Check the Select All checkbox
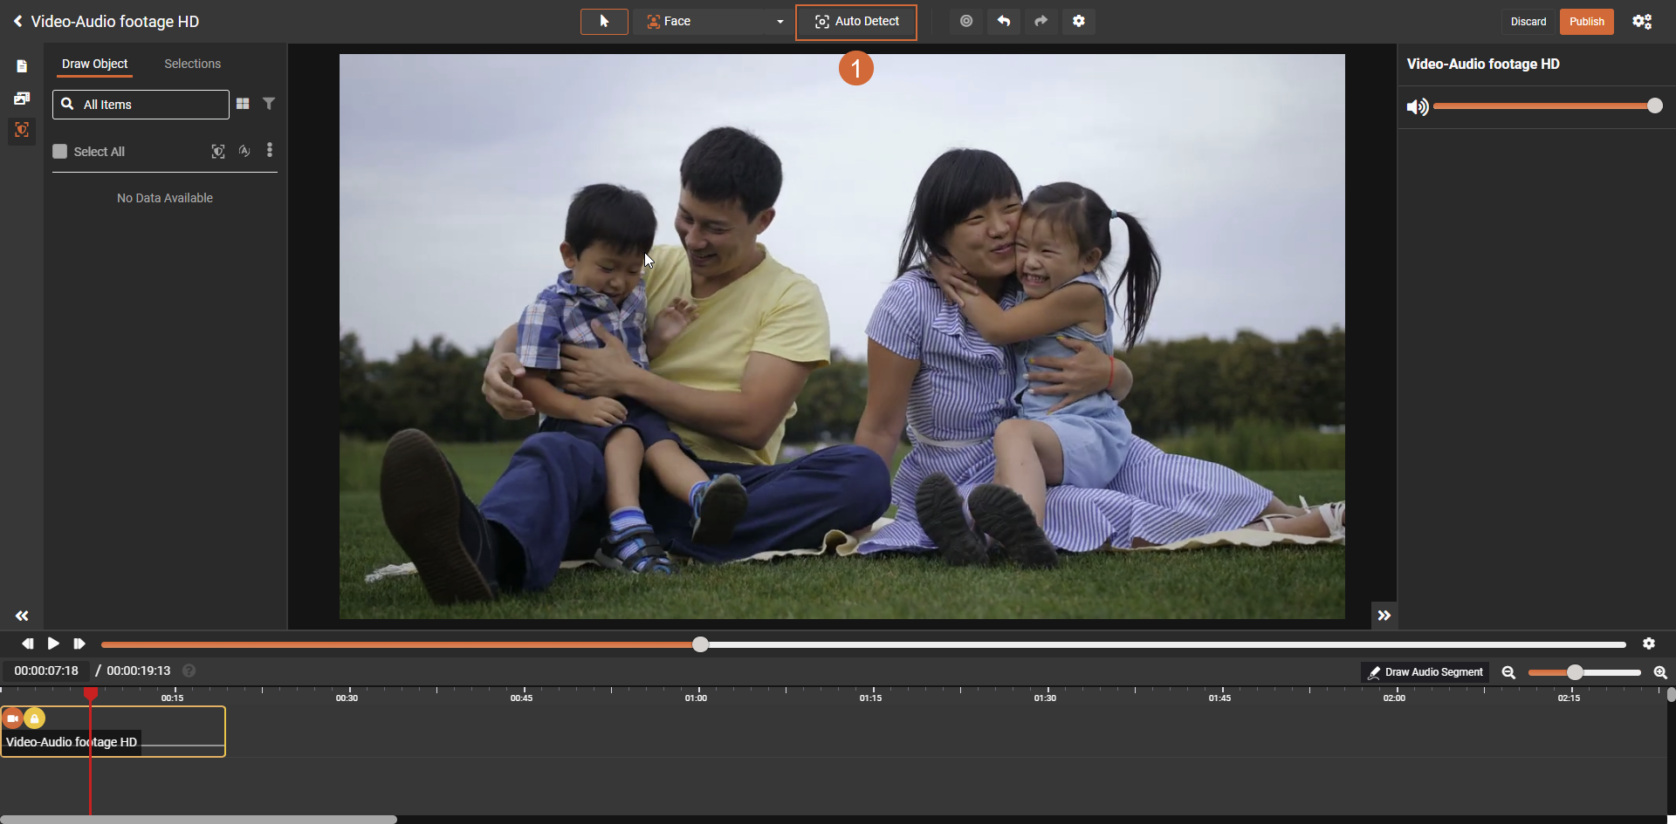The width and height of the screenshot is (1676, 824). (60, 152)
